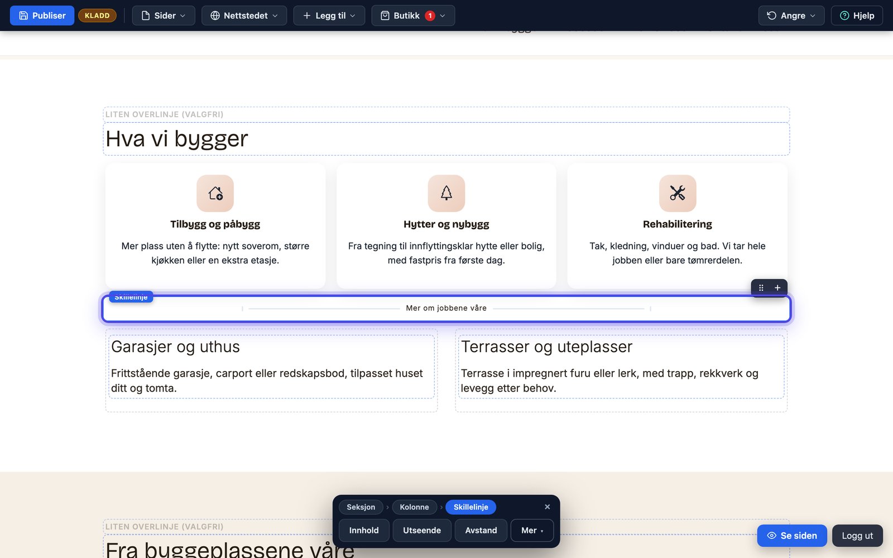The width and height of the screenshot is (893, 558).
Task: Click the 'Terrasser og uteplasser' heading
Action: [x=547, y=347]
